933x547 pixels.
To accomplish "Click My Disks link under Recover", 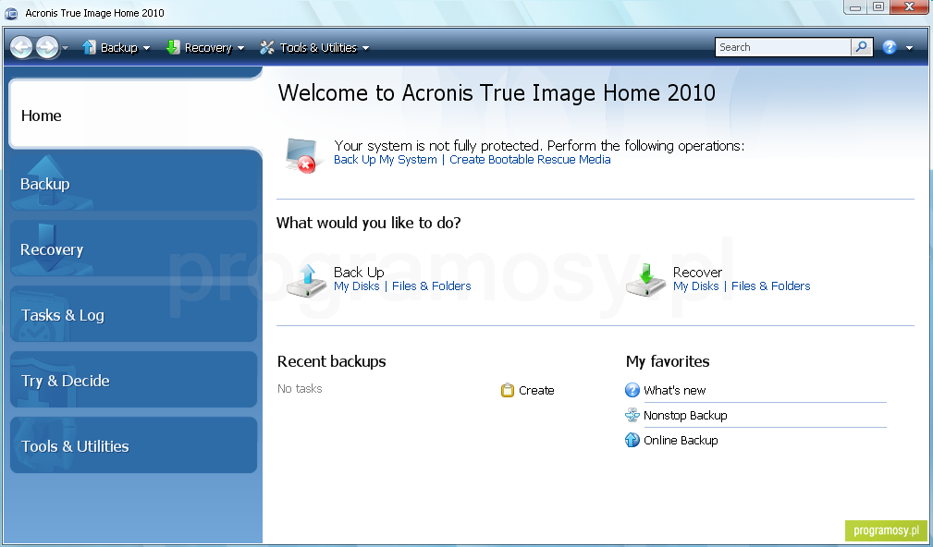I will pos(695,286).
